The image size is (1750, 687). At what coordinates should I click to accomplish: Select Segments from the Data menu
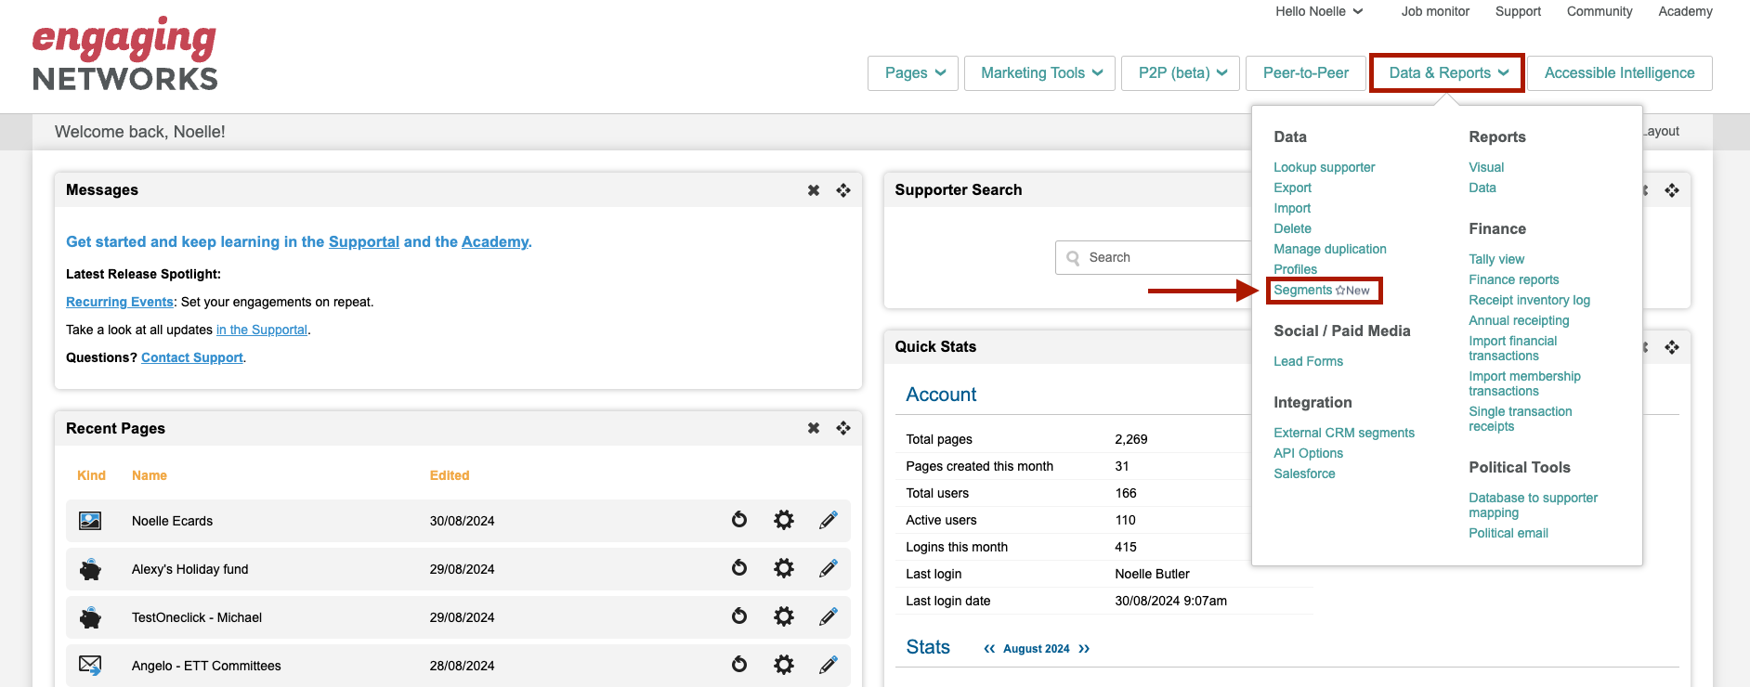click(x=1302, y=291)
